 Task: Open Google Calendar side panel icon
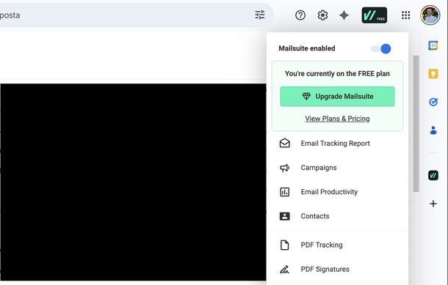[433, 45]
